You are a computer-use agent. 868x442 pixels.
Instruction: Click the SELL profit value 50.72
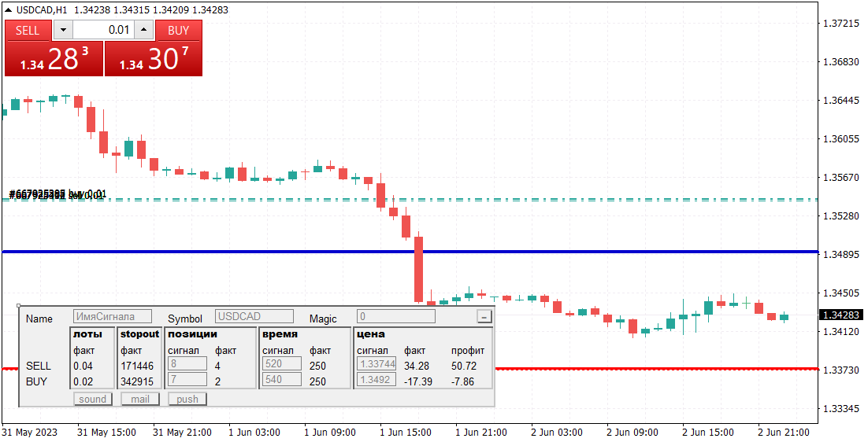coord(464,366)
